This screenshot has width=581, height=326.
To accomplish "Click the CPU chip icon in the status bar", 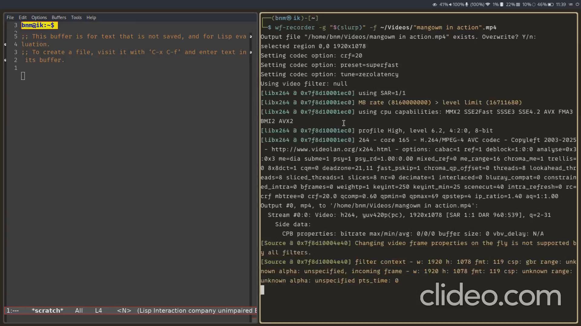I will tap(502, 5).
